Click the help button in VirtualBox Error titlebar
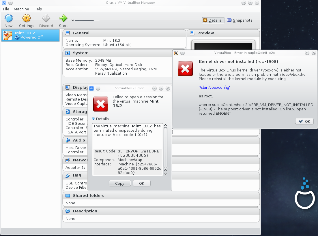The image size is (318, 236). pyautogui.click(x=155, y=88)
